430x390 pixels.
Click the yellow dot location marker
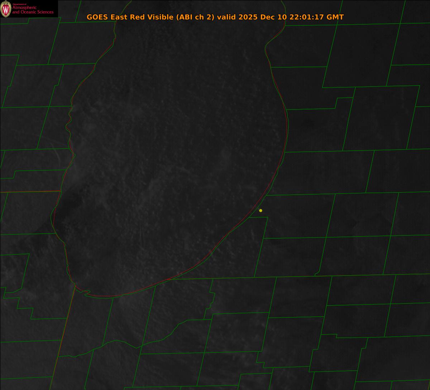coord(261,210)
